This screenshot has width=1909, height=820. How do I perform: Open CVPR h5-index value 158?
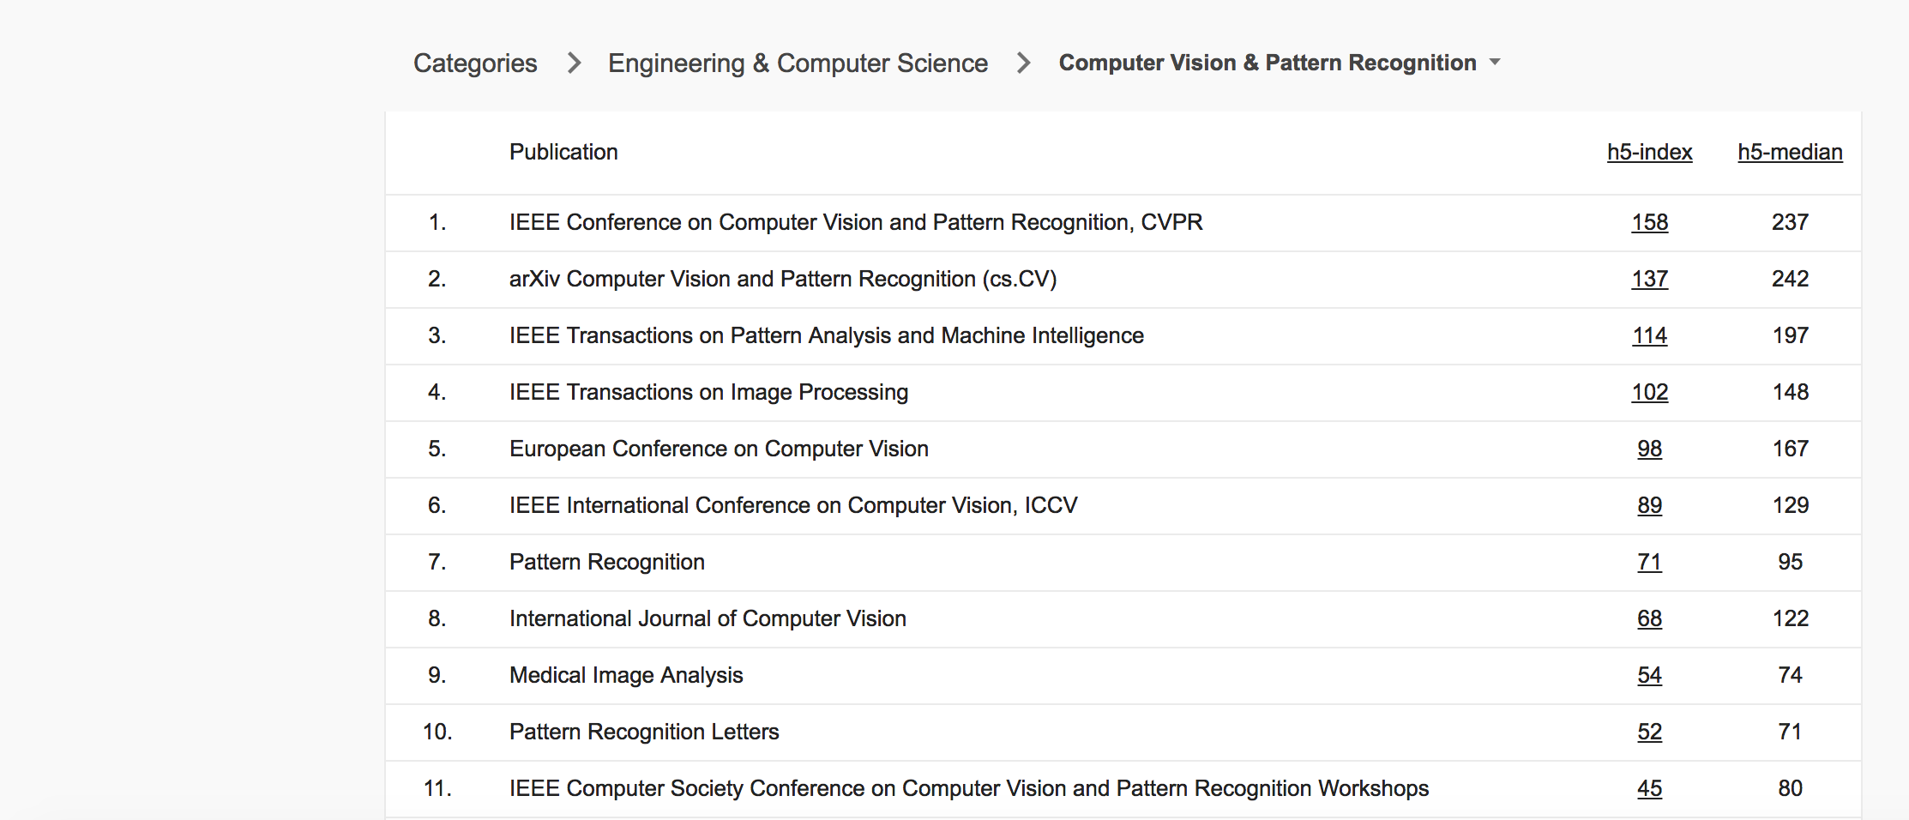[x=1649, y=222]
